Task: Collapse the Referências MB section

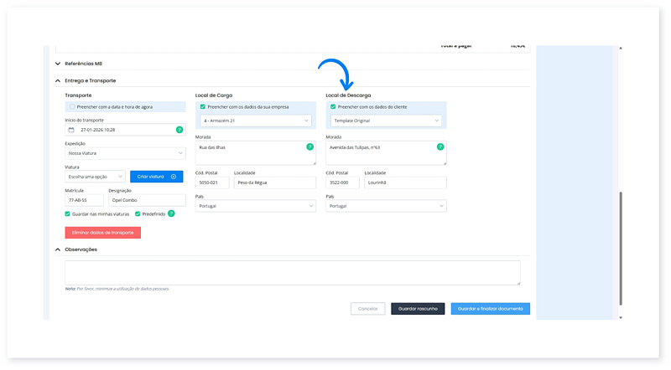Action: (x=58, y=64)
